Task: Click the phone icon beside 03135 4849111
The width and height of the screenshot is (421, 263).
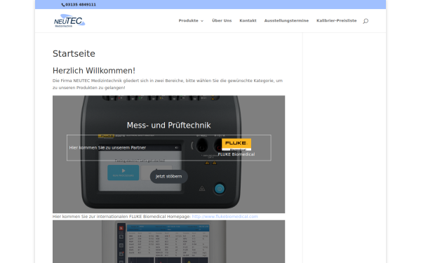Action: (63, 5)
